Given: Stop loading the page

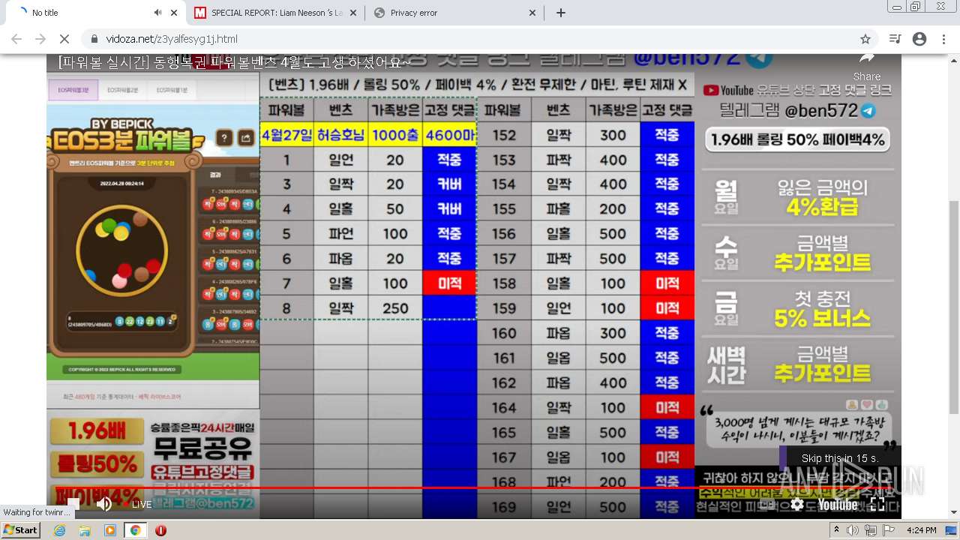Looking at the screenshot, I should (64, 39).
